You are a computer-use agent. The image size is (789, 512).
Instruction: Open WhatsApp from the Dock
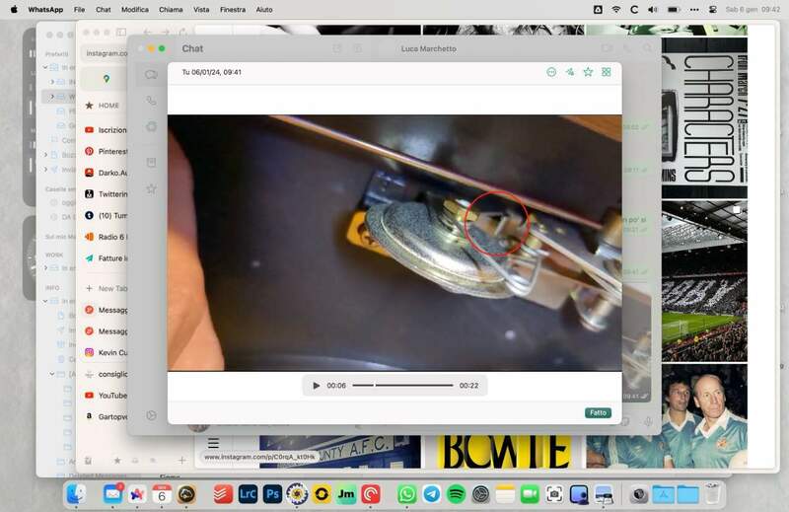[406, 494]
